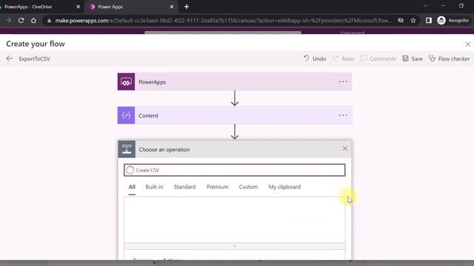Close the Choose an operation panel
Image resolution: width=474 pixels, height=266 pixels.
[345, 149]
